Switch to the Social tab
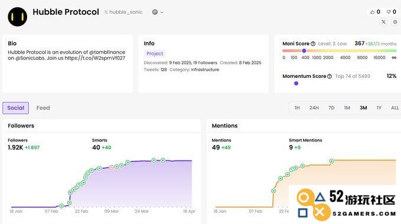Viewport: 401px width, 224px height. (x=15, y=108)
